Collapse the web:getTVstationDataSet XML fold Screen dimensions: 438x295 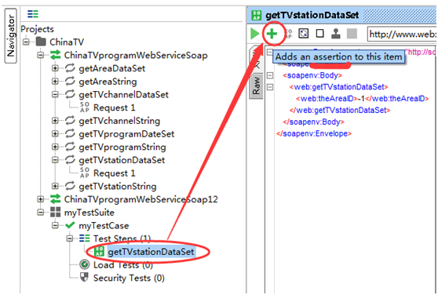click(x=270, y=87)
